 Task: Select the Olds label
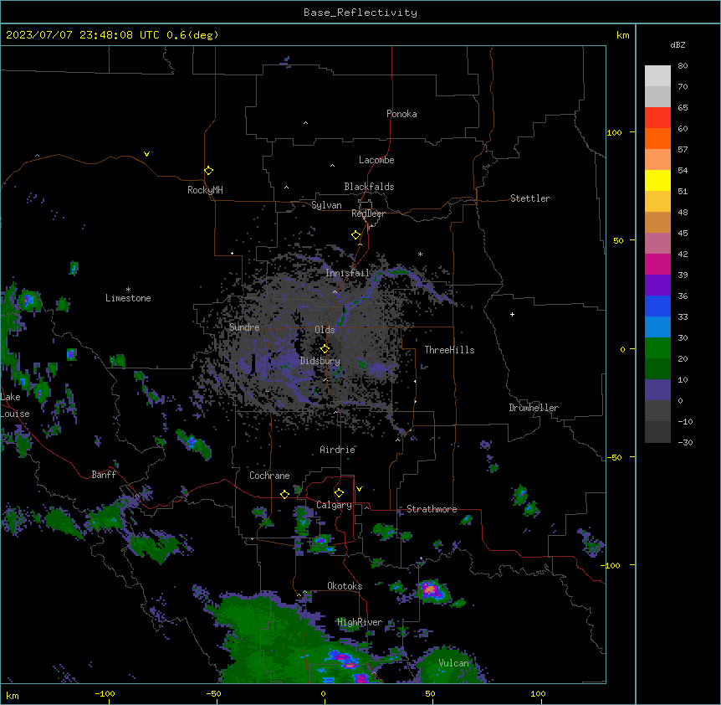point(325,330)
